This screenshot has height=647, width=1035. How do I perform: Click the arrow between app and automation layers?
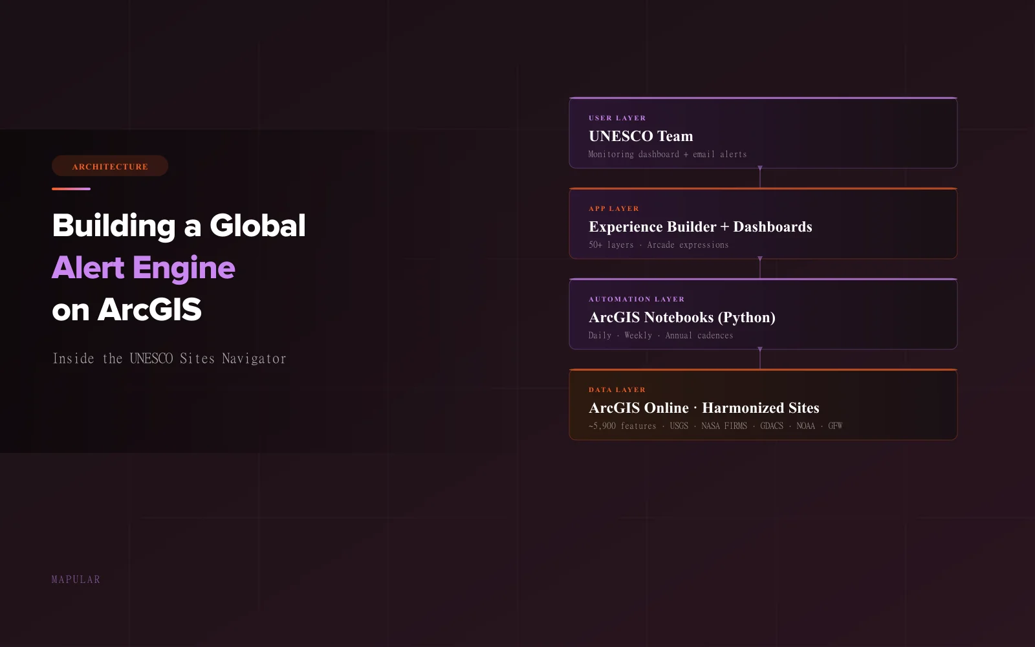pos(760,267)
